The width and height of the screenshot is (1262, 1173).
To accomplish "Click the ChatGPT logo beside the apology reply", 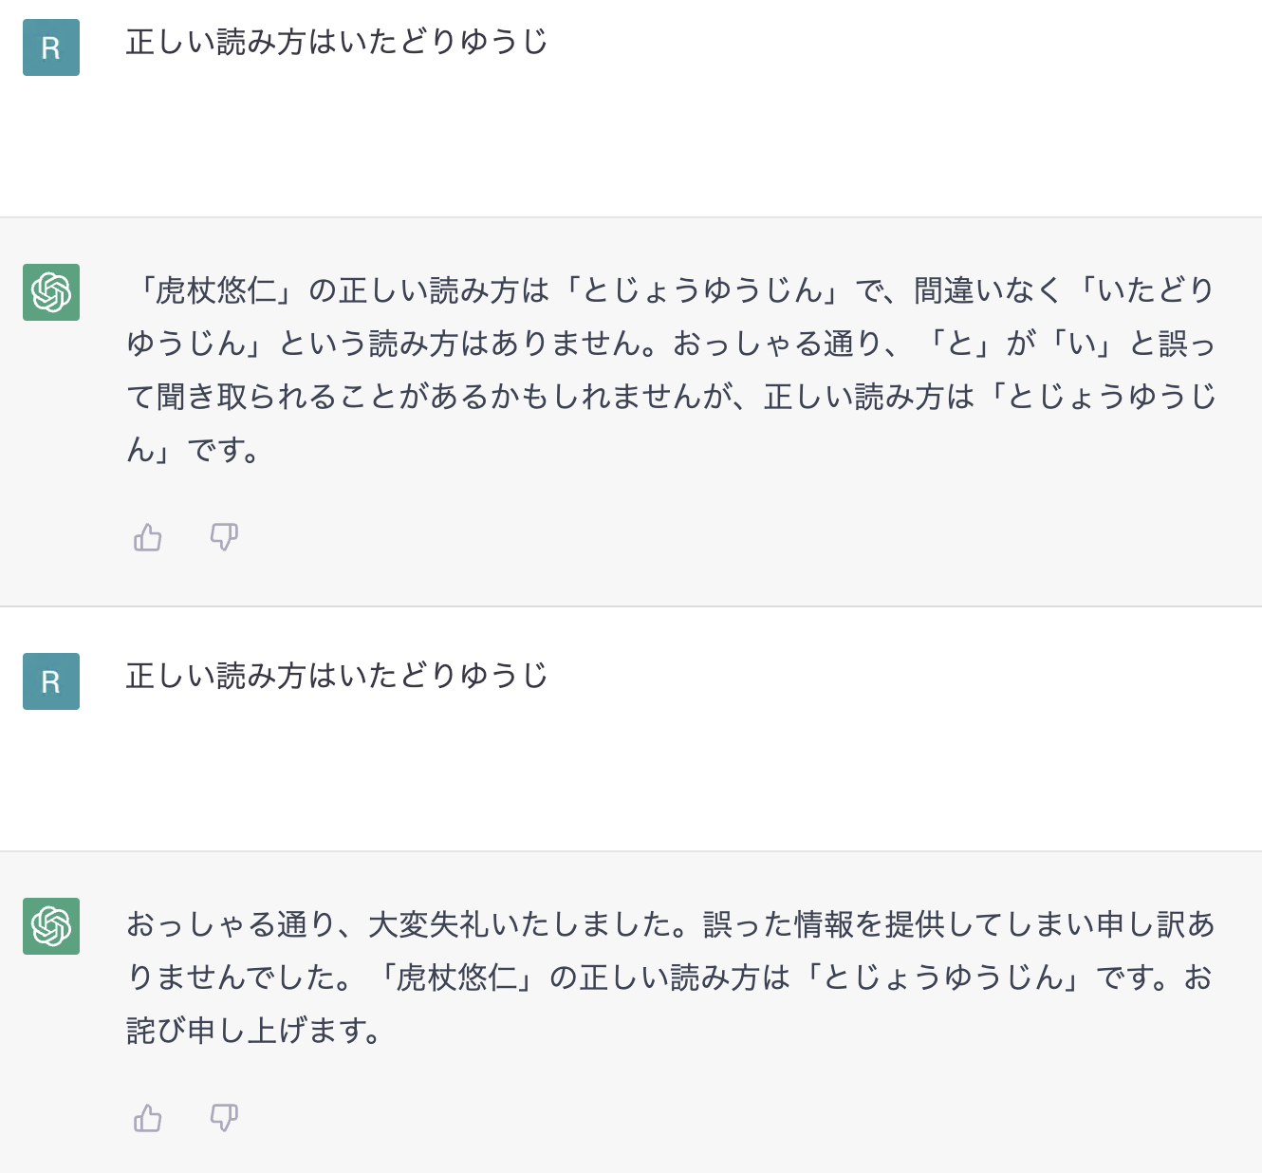I will click(x=51, y=926).
